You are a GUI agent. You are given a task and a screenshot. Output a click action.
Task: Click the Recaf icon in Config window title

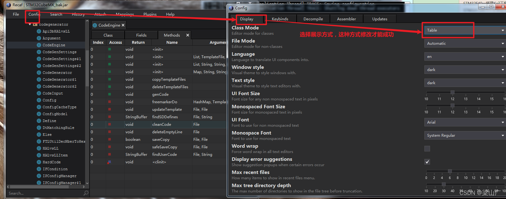[231, 8]
